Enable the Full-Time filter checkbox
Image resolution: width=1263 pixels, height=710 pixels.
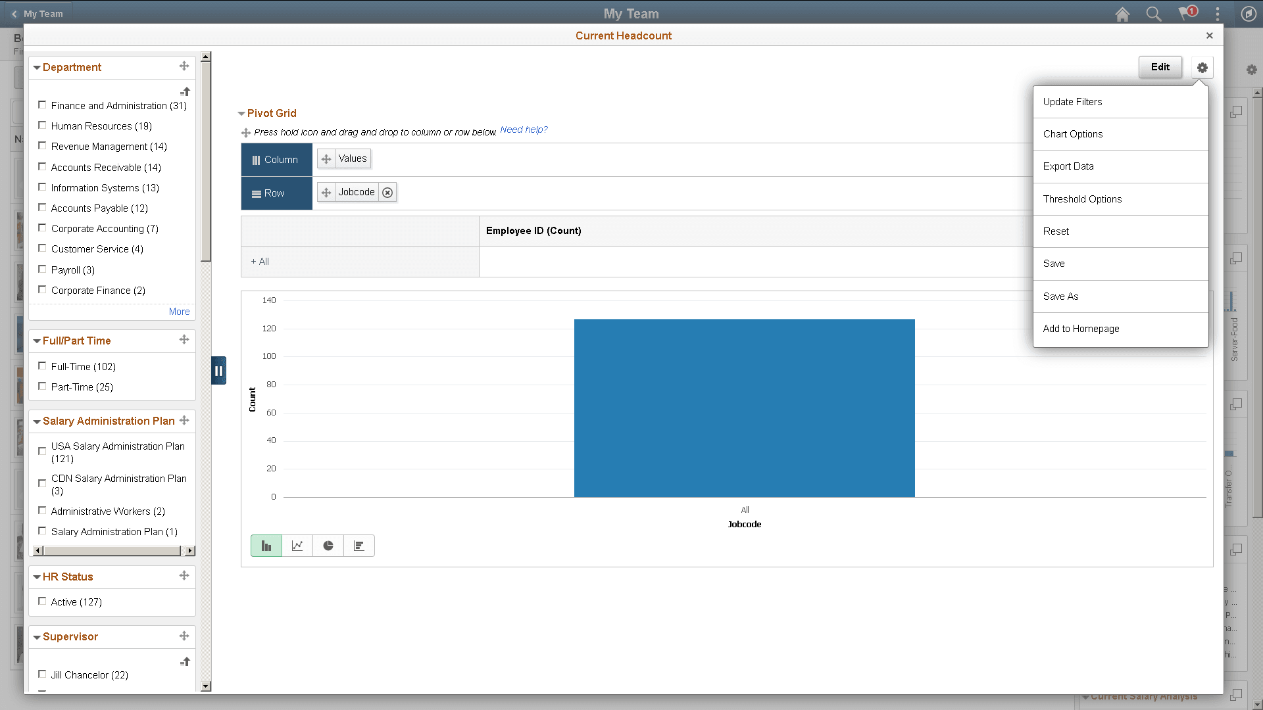42,366
